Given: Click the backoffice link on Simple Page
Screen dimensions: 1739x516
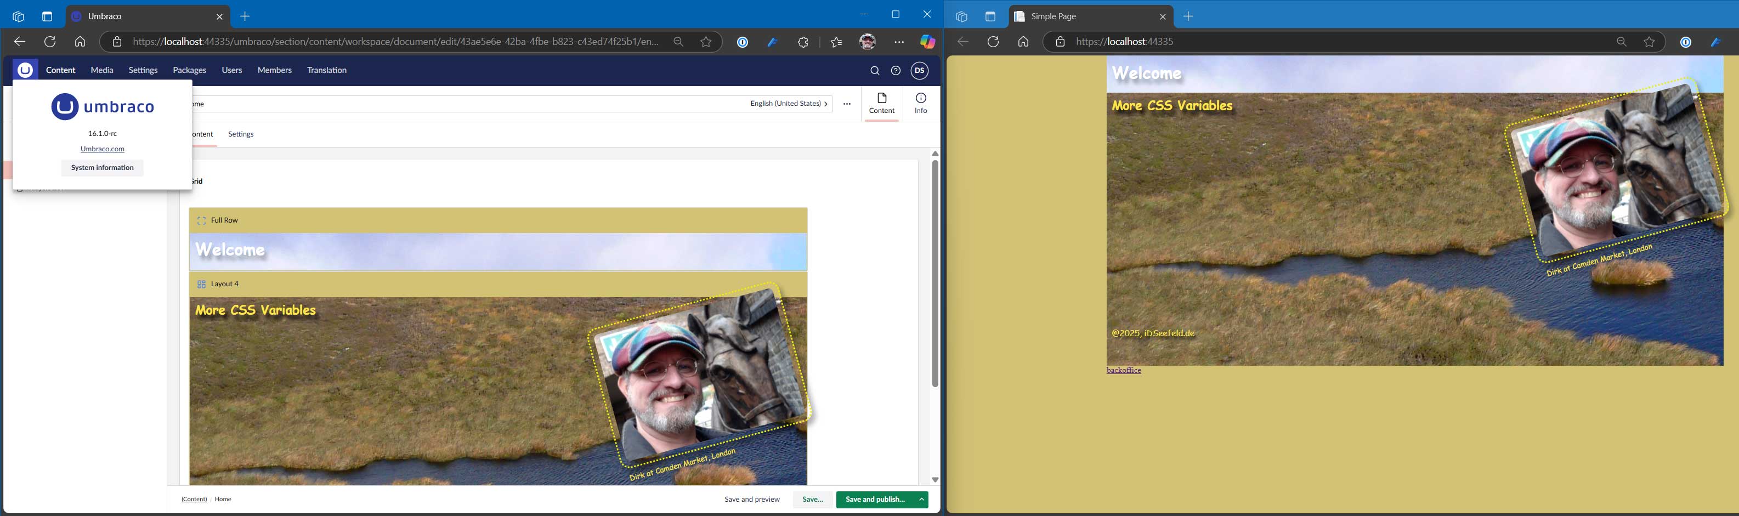Looking at the screenshot, I should tap(1123, 371).
